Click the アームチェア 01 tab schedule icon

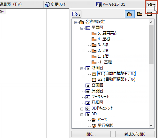coord(99,4)
